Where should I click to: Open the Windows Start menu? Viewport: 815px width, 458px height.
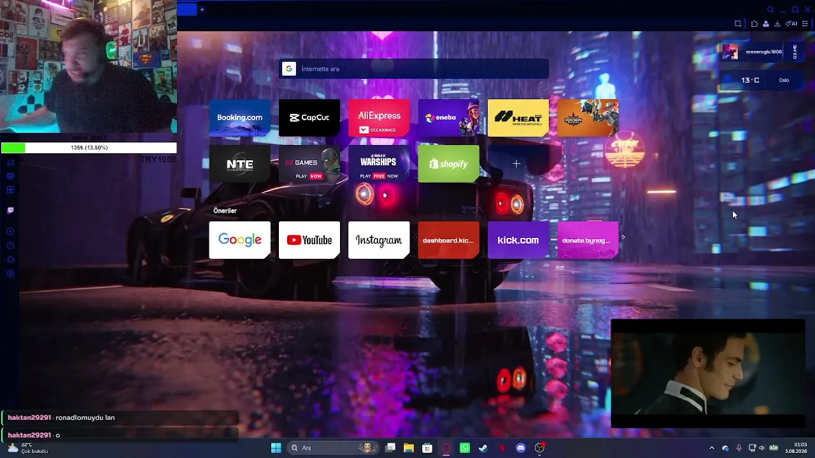coord(276,448)
